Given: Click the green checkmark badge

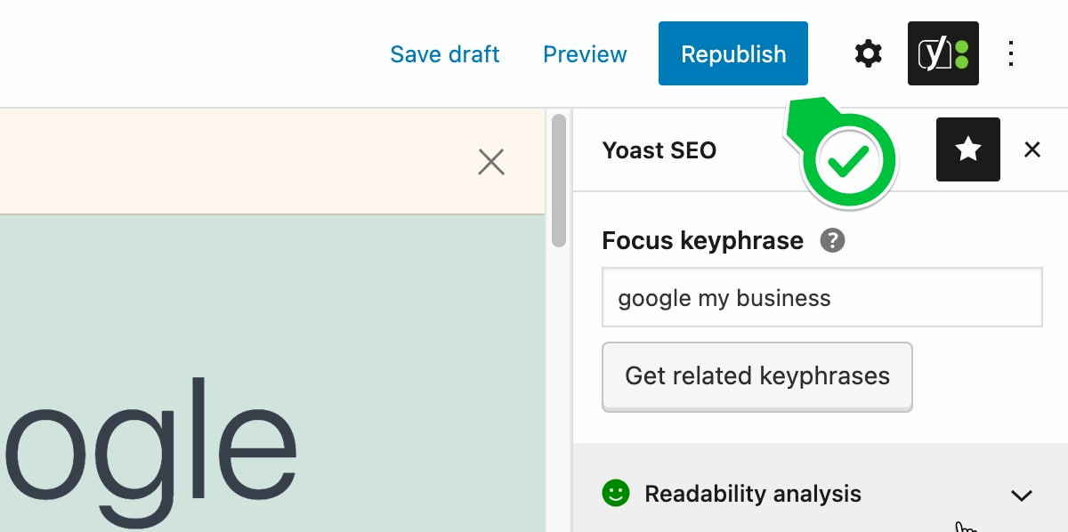Looking at the screenshot, I should [849, 161].
